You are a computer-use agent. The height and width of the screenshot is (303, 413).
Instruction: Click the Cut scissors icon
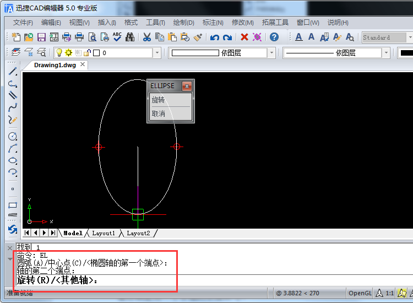click(147, 37)
